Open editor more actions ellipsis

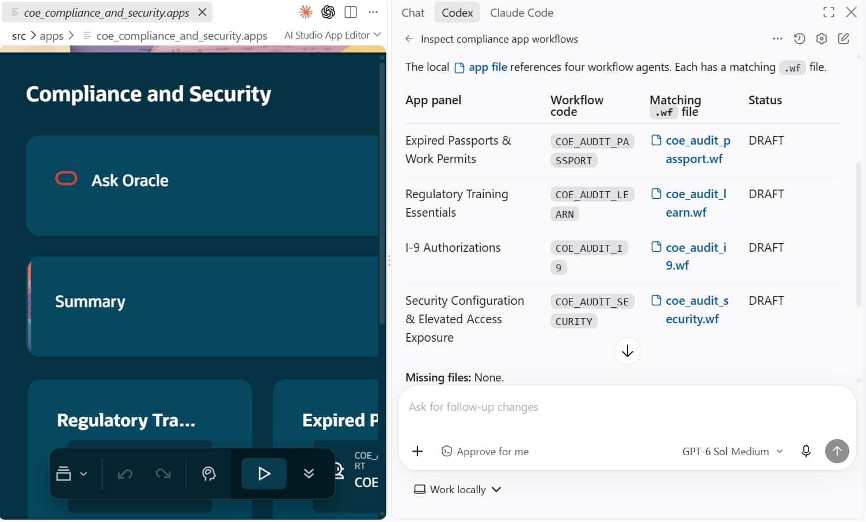click(x=373, y=12)
